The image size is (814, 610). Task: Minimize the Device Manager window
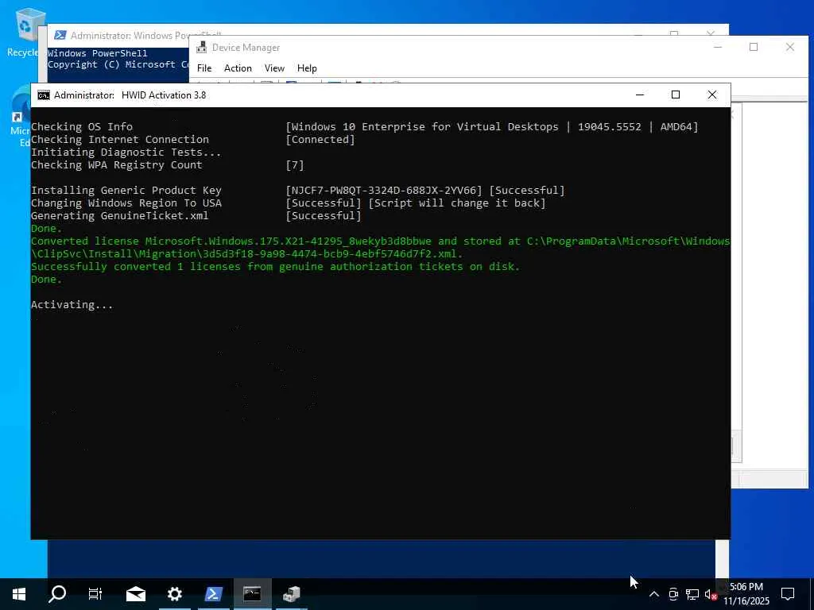(718, 47)
